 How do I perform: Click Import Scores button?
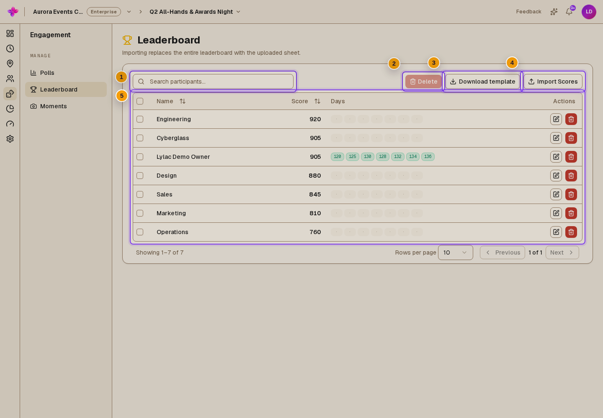coord(553,82)
